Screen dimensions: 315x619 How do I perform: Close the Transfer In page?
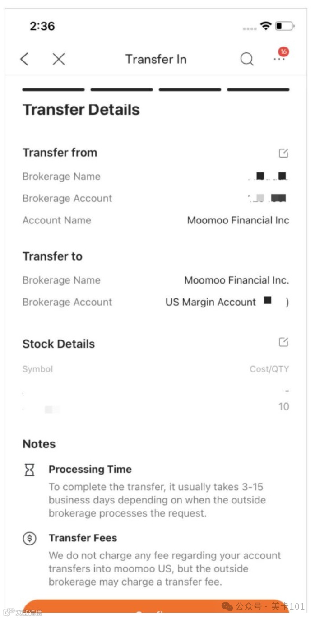tap(59, 59)
